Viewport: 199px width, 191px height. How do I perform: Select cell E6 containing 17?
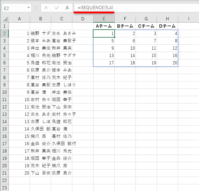pyautogui.click(x=104, y=63)
